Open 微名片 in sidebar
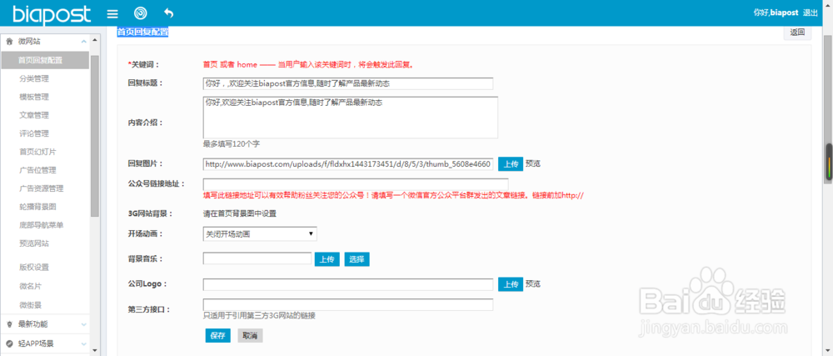 pos(30,286)
